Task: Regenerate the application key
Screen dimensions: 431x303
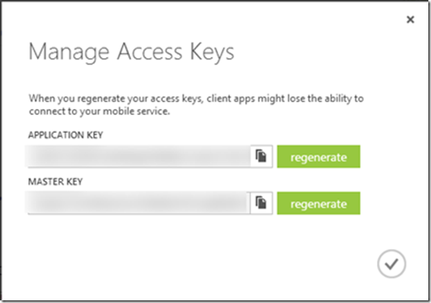Action: pyautogui.click(x=319, y=157)
